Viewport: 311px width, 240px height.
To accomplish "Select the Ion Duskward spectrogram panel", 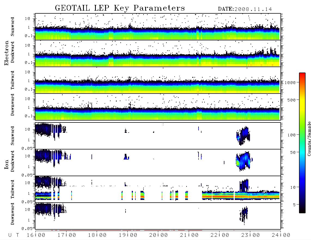I will [x=158, y=163].
